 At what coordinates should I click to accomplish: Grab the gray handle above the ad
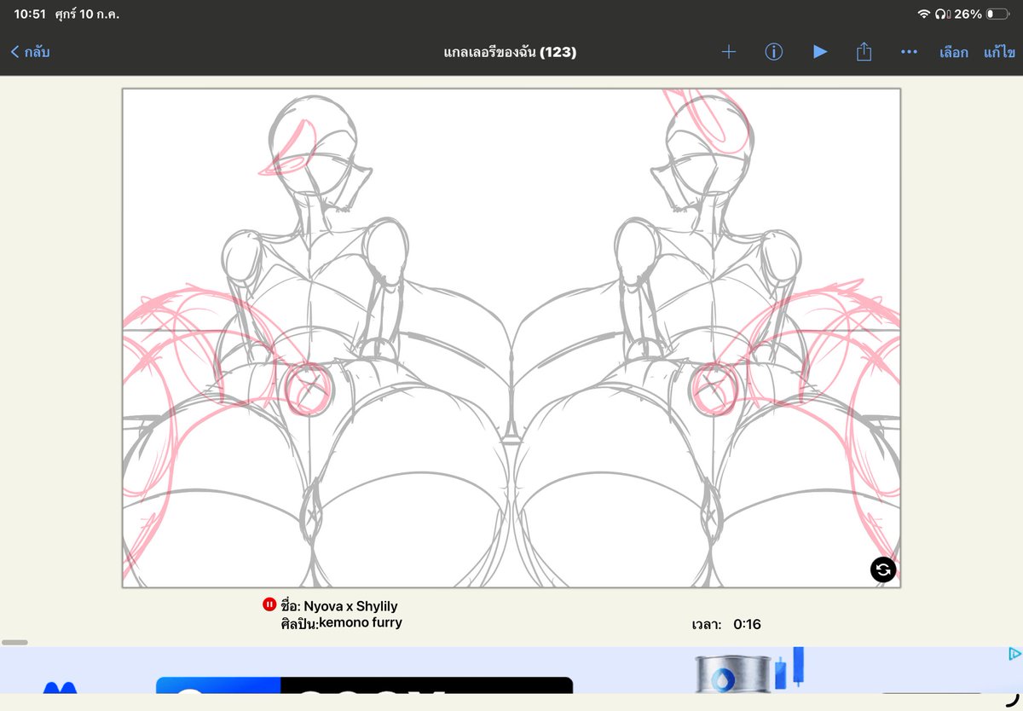(x=14, y=642)
